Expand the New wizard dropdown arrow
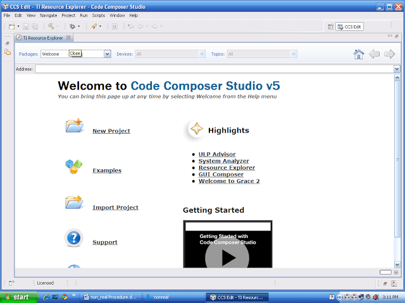The width and height of the screenshot is (405, 303). coord(18,27)
